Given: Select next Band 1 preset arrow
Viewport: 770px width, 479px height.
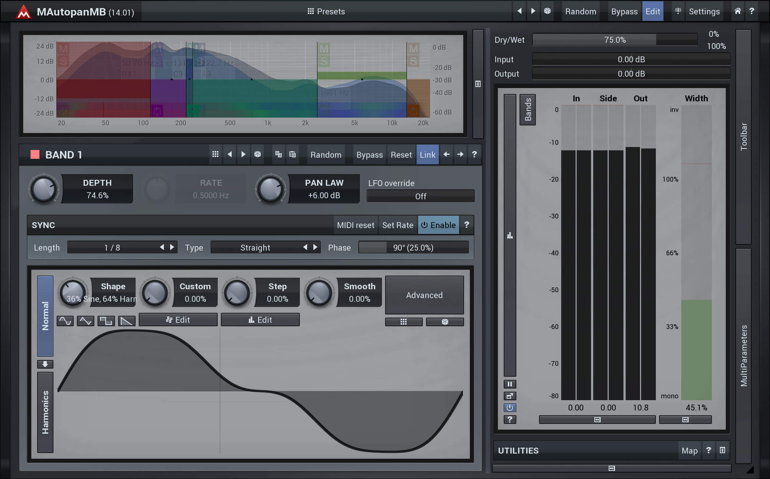Looking at the screenshot, I should point(243,154).
